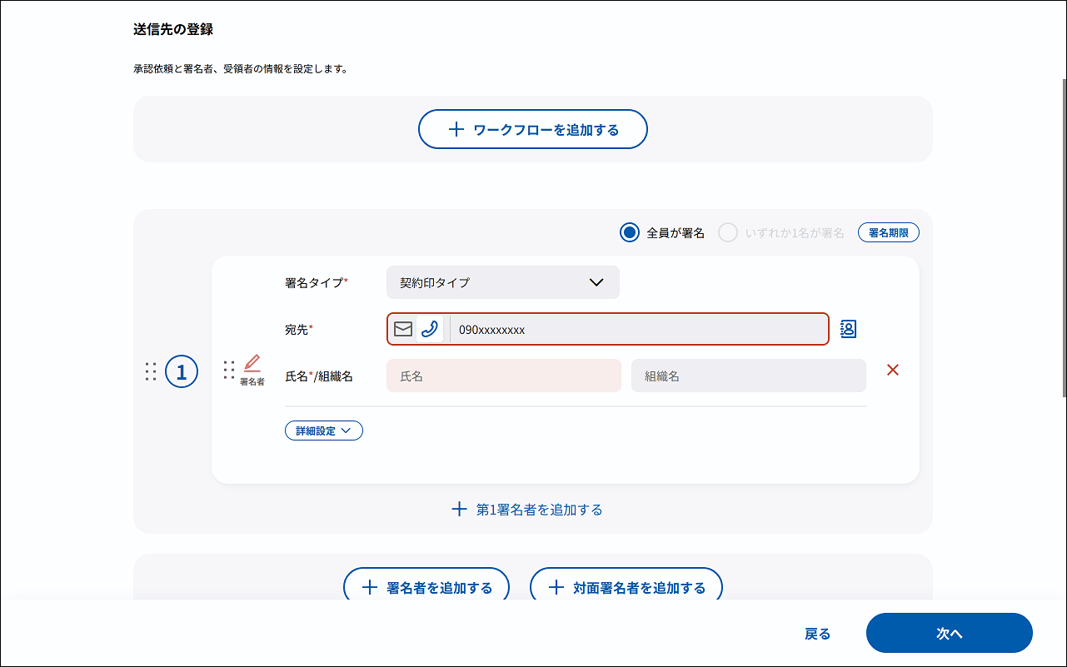The image size is (1067, 667).
Task: Click the 氏名 input field
Action: 503,376
